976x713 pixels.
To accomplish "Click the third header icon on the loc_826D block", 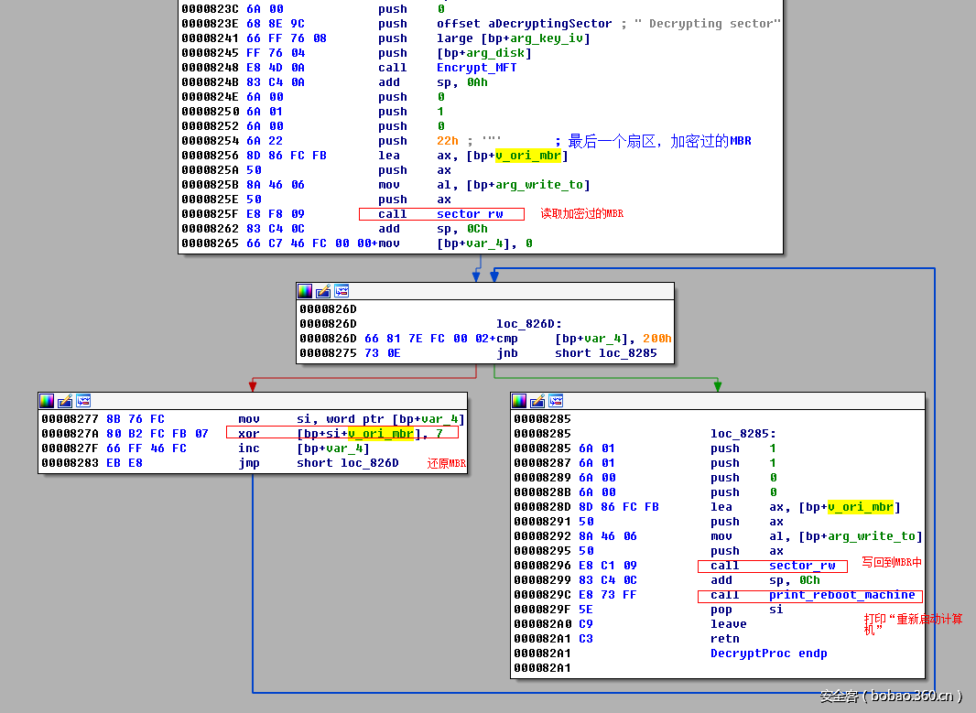I will point(342,291).
